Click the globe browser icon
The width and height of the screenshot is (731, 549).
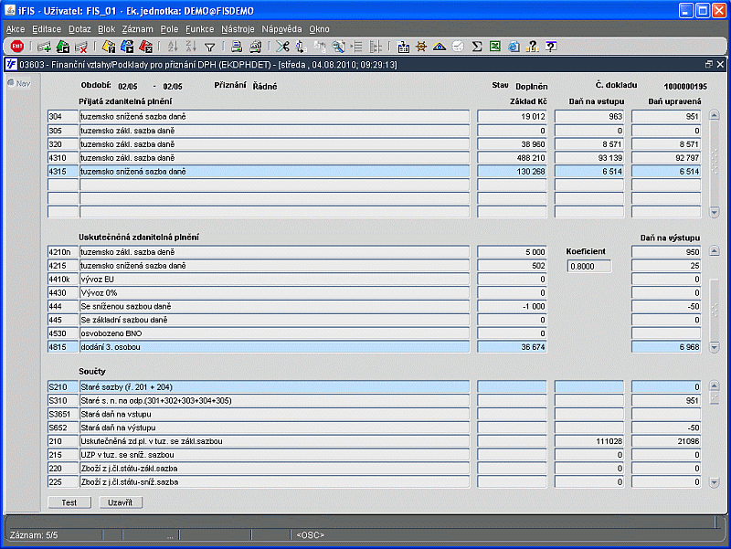coord(514,47)
